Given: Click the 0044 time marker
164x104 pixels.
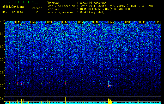Looking at the screenshot, I should coord(64,22).
